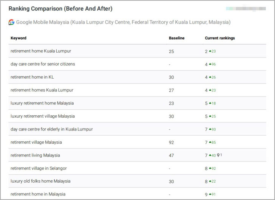Click the change value 91
Screen dimensions: 275x200
pyautogui.click(x=214, y=194)
